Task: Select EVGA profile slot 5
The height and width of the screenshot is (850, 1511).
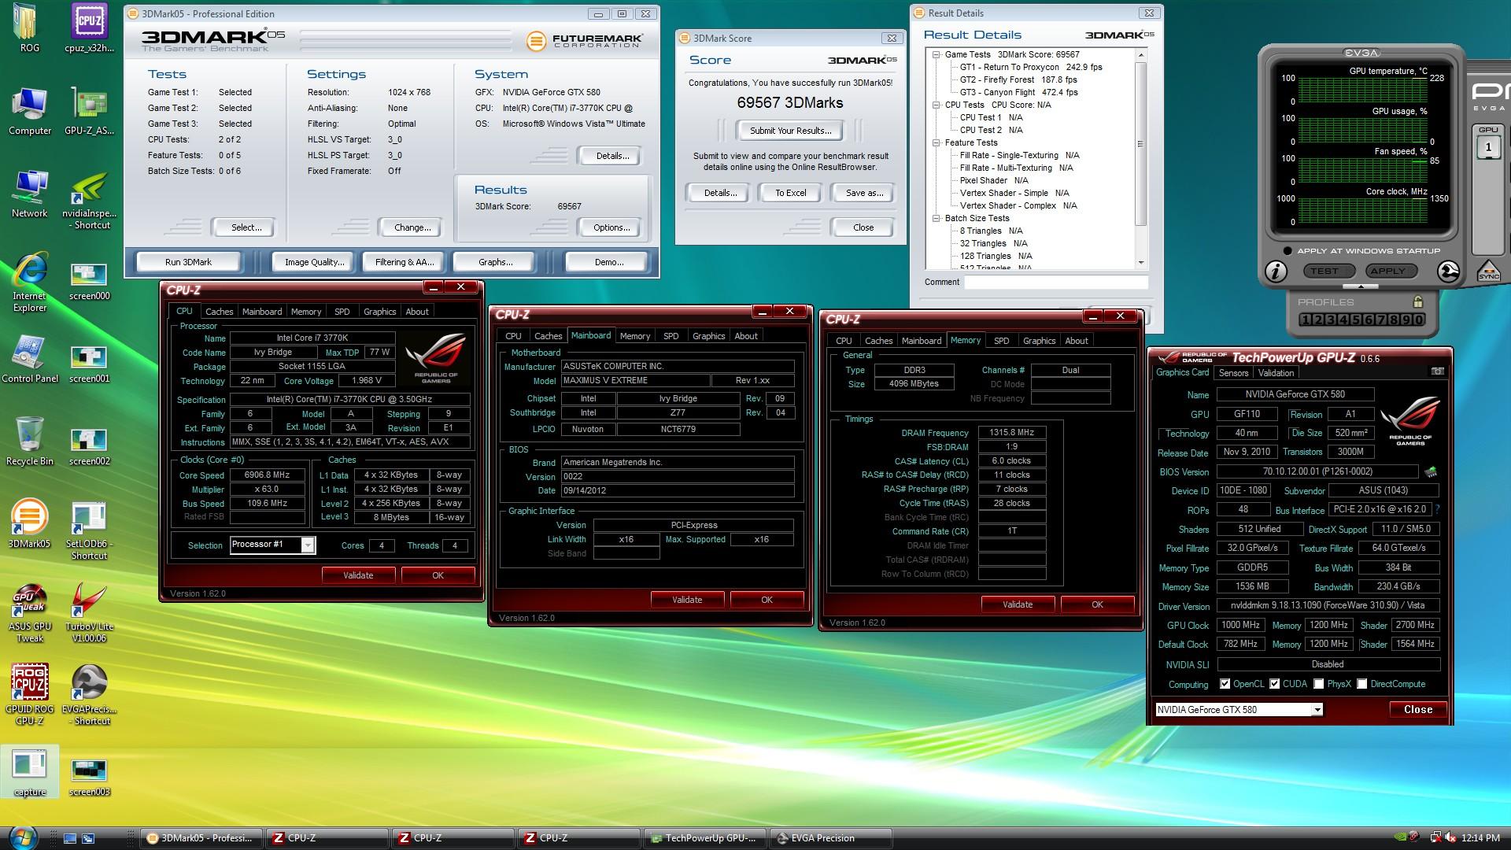Action: [1356, 320]
